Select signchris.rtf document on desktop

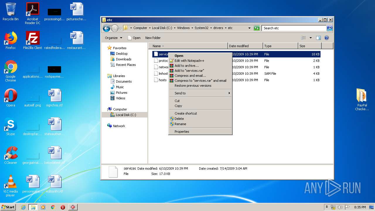point(54,98)
